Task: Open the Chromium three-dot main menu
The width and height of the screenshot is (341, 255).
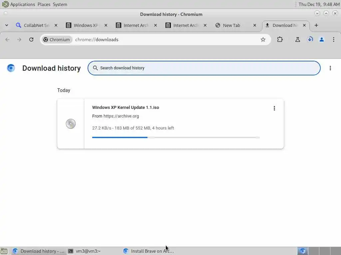Action: (x=333, y=40)
